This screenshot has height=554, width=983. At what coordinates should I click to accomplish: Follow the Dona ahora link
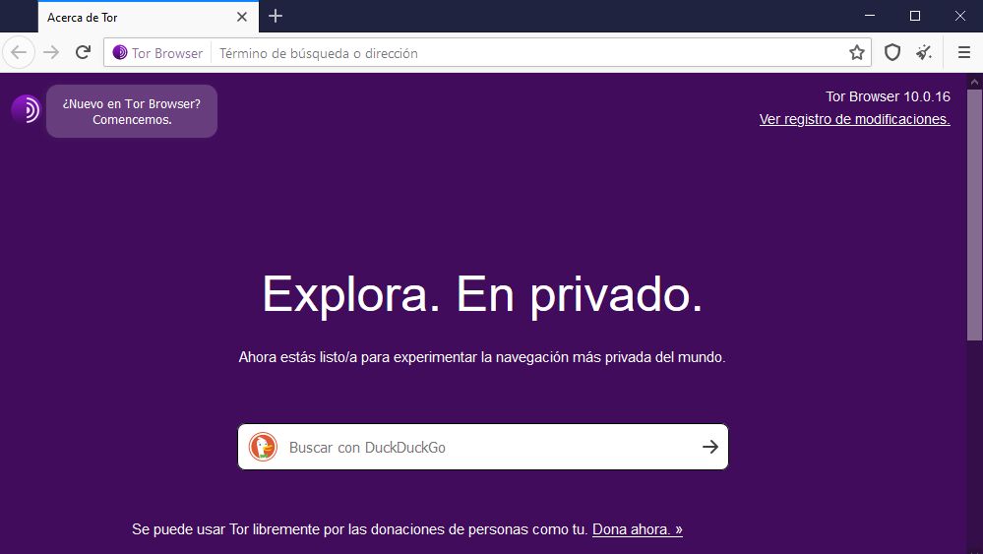pyautogui.click(x=637, y=529)
